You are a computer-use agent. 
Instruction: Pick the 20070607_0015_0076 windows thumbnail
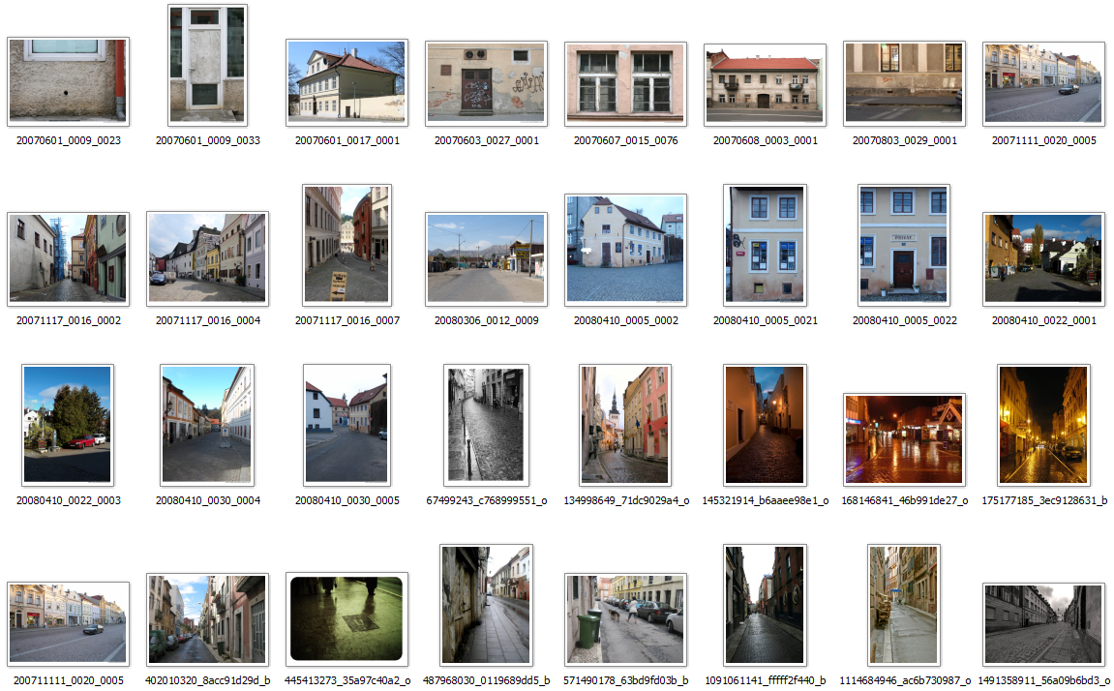coord(625,84)
